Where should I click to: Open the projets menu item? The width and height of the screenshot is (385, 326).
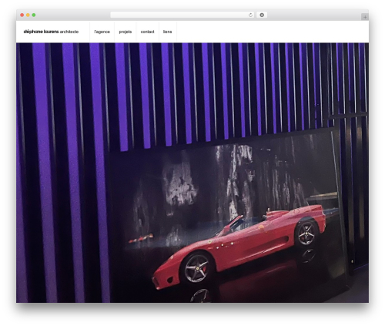tap(126, 32)
